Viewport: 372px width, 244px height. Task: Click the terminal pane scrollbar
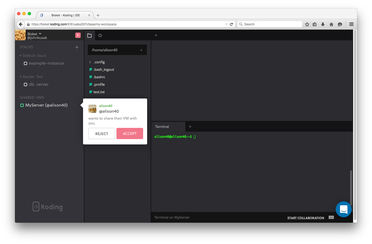[351, 188]
